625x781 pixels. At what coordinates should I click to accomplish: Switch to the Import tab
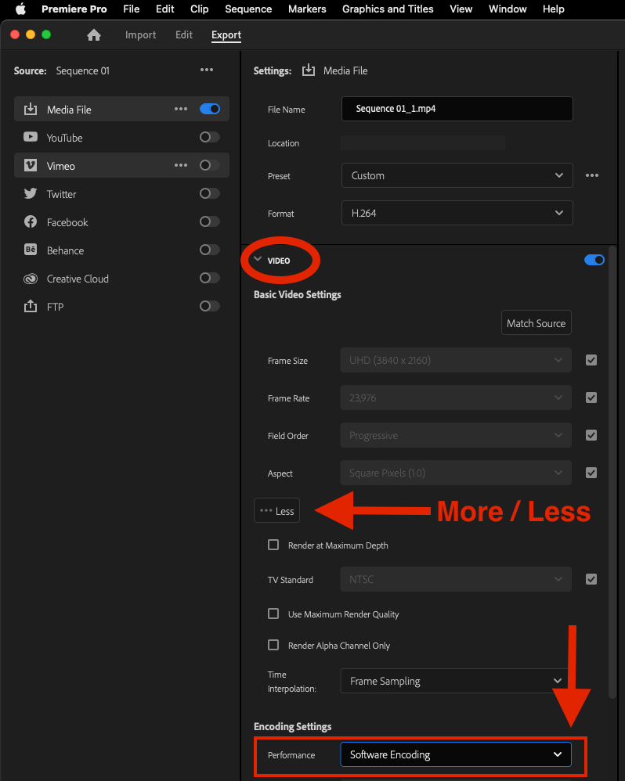coord(140,35)
